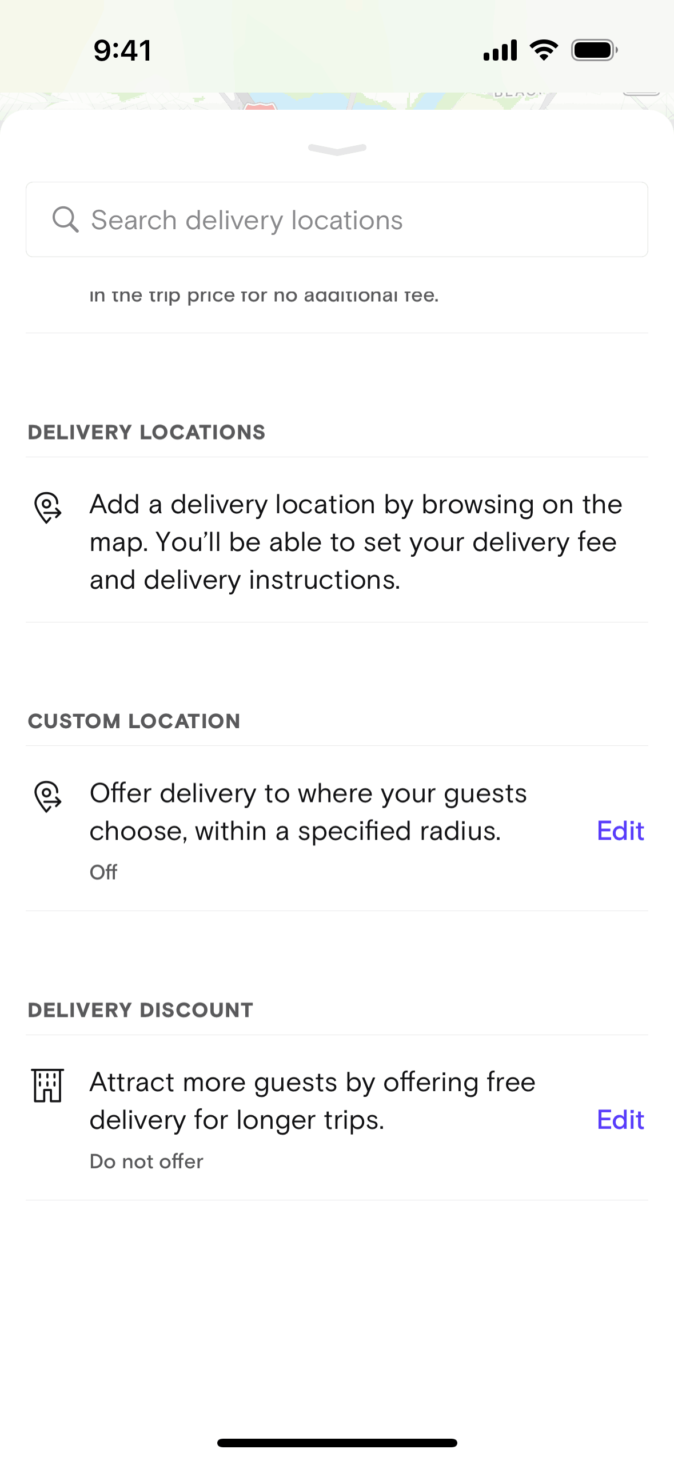Tap the home indicator bar
Screen dimensions: 674x1461
pos(337,1443)
